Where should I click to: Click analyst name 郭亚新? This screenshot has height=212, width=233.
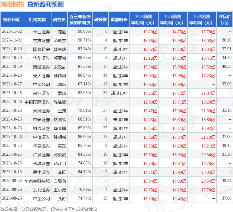[x=60, y=58]
